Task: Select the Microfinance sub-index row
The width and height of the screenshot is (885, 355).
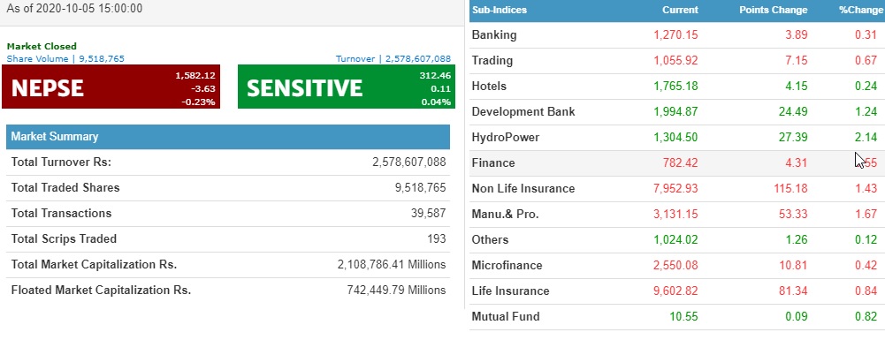Action: tap(676, 266)
